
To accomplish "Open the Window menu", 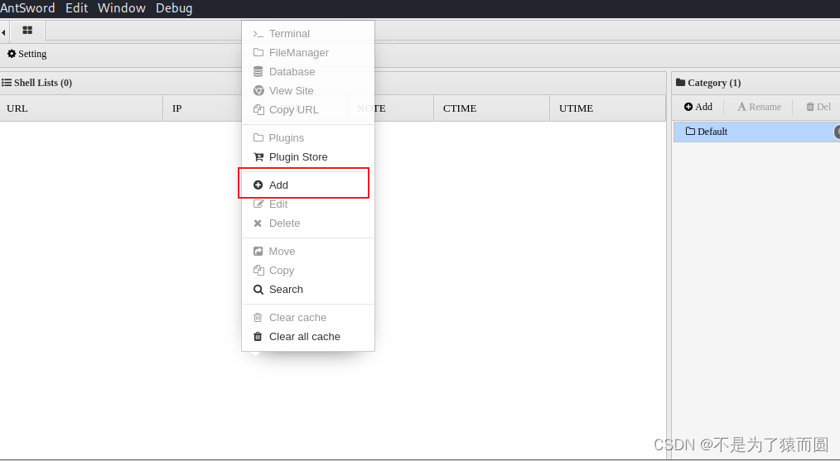I will click(x=122, y=8).
